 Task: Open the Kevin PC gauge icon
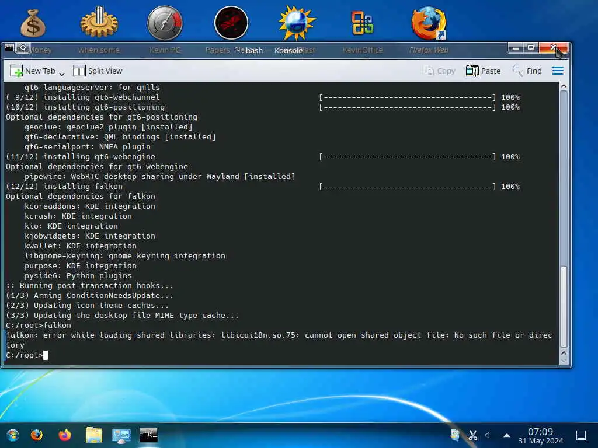pyautogui.click(x=165, y=23)
